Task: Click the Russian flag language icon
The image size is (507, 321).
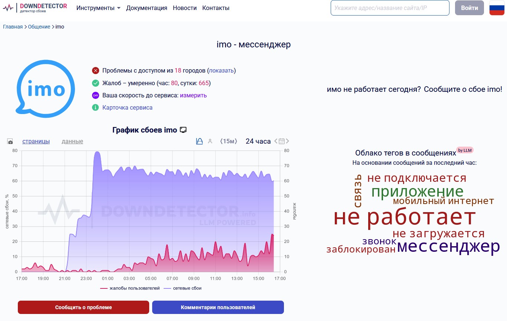Action: (497, 8)
